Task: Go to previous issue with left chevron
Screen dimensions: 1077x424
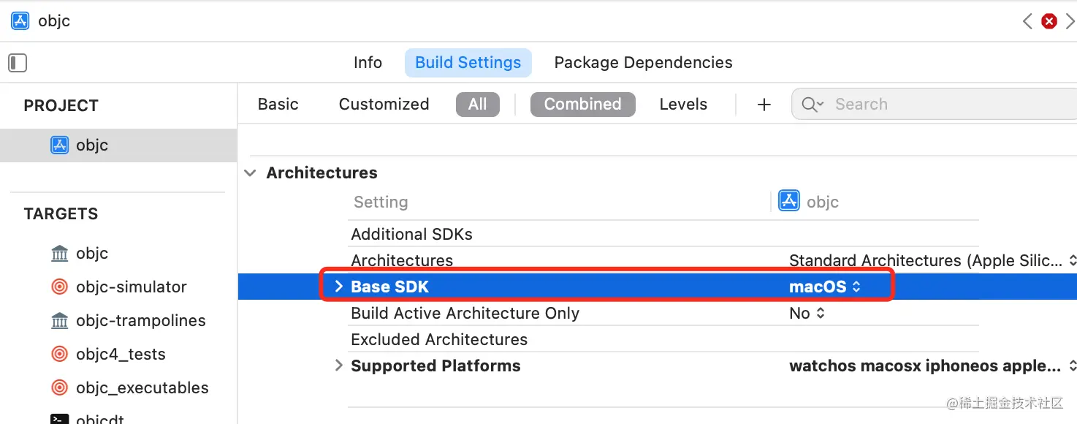Action: pyautogui.click(x=1027, y=21)
